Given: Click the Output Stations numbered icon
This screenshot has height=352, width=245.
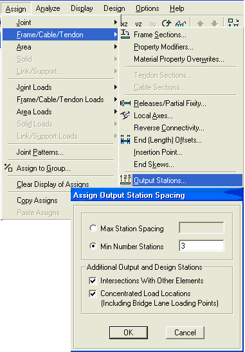Looking at the screenshot, I should pyautogui.click(x=125, y=180).
